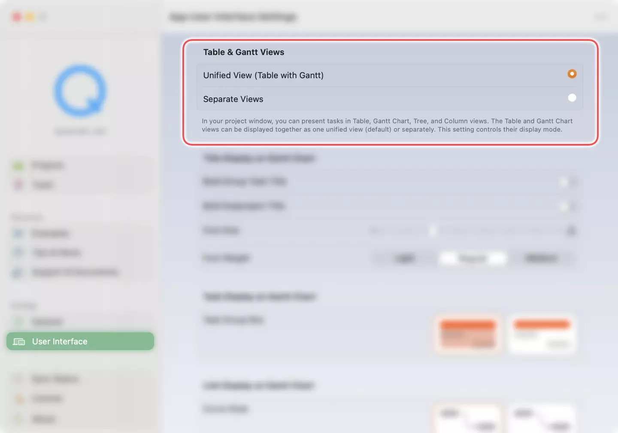
Task: Toggle the Bold Group Task Title switch
Action: click(x=567, y=182)
